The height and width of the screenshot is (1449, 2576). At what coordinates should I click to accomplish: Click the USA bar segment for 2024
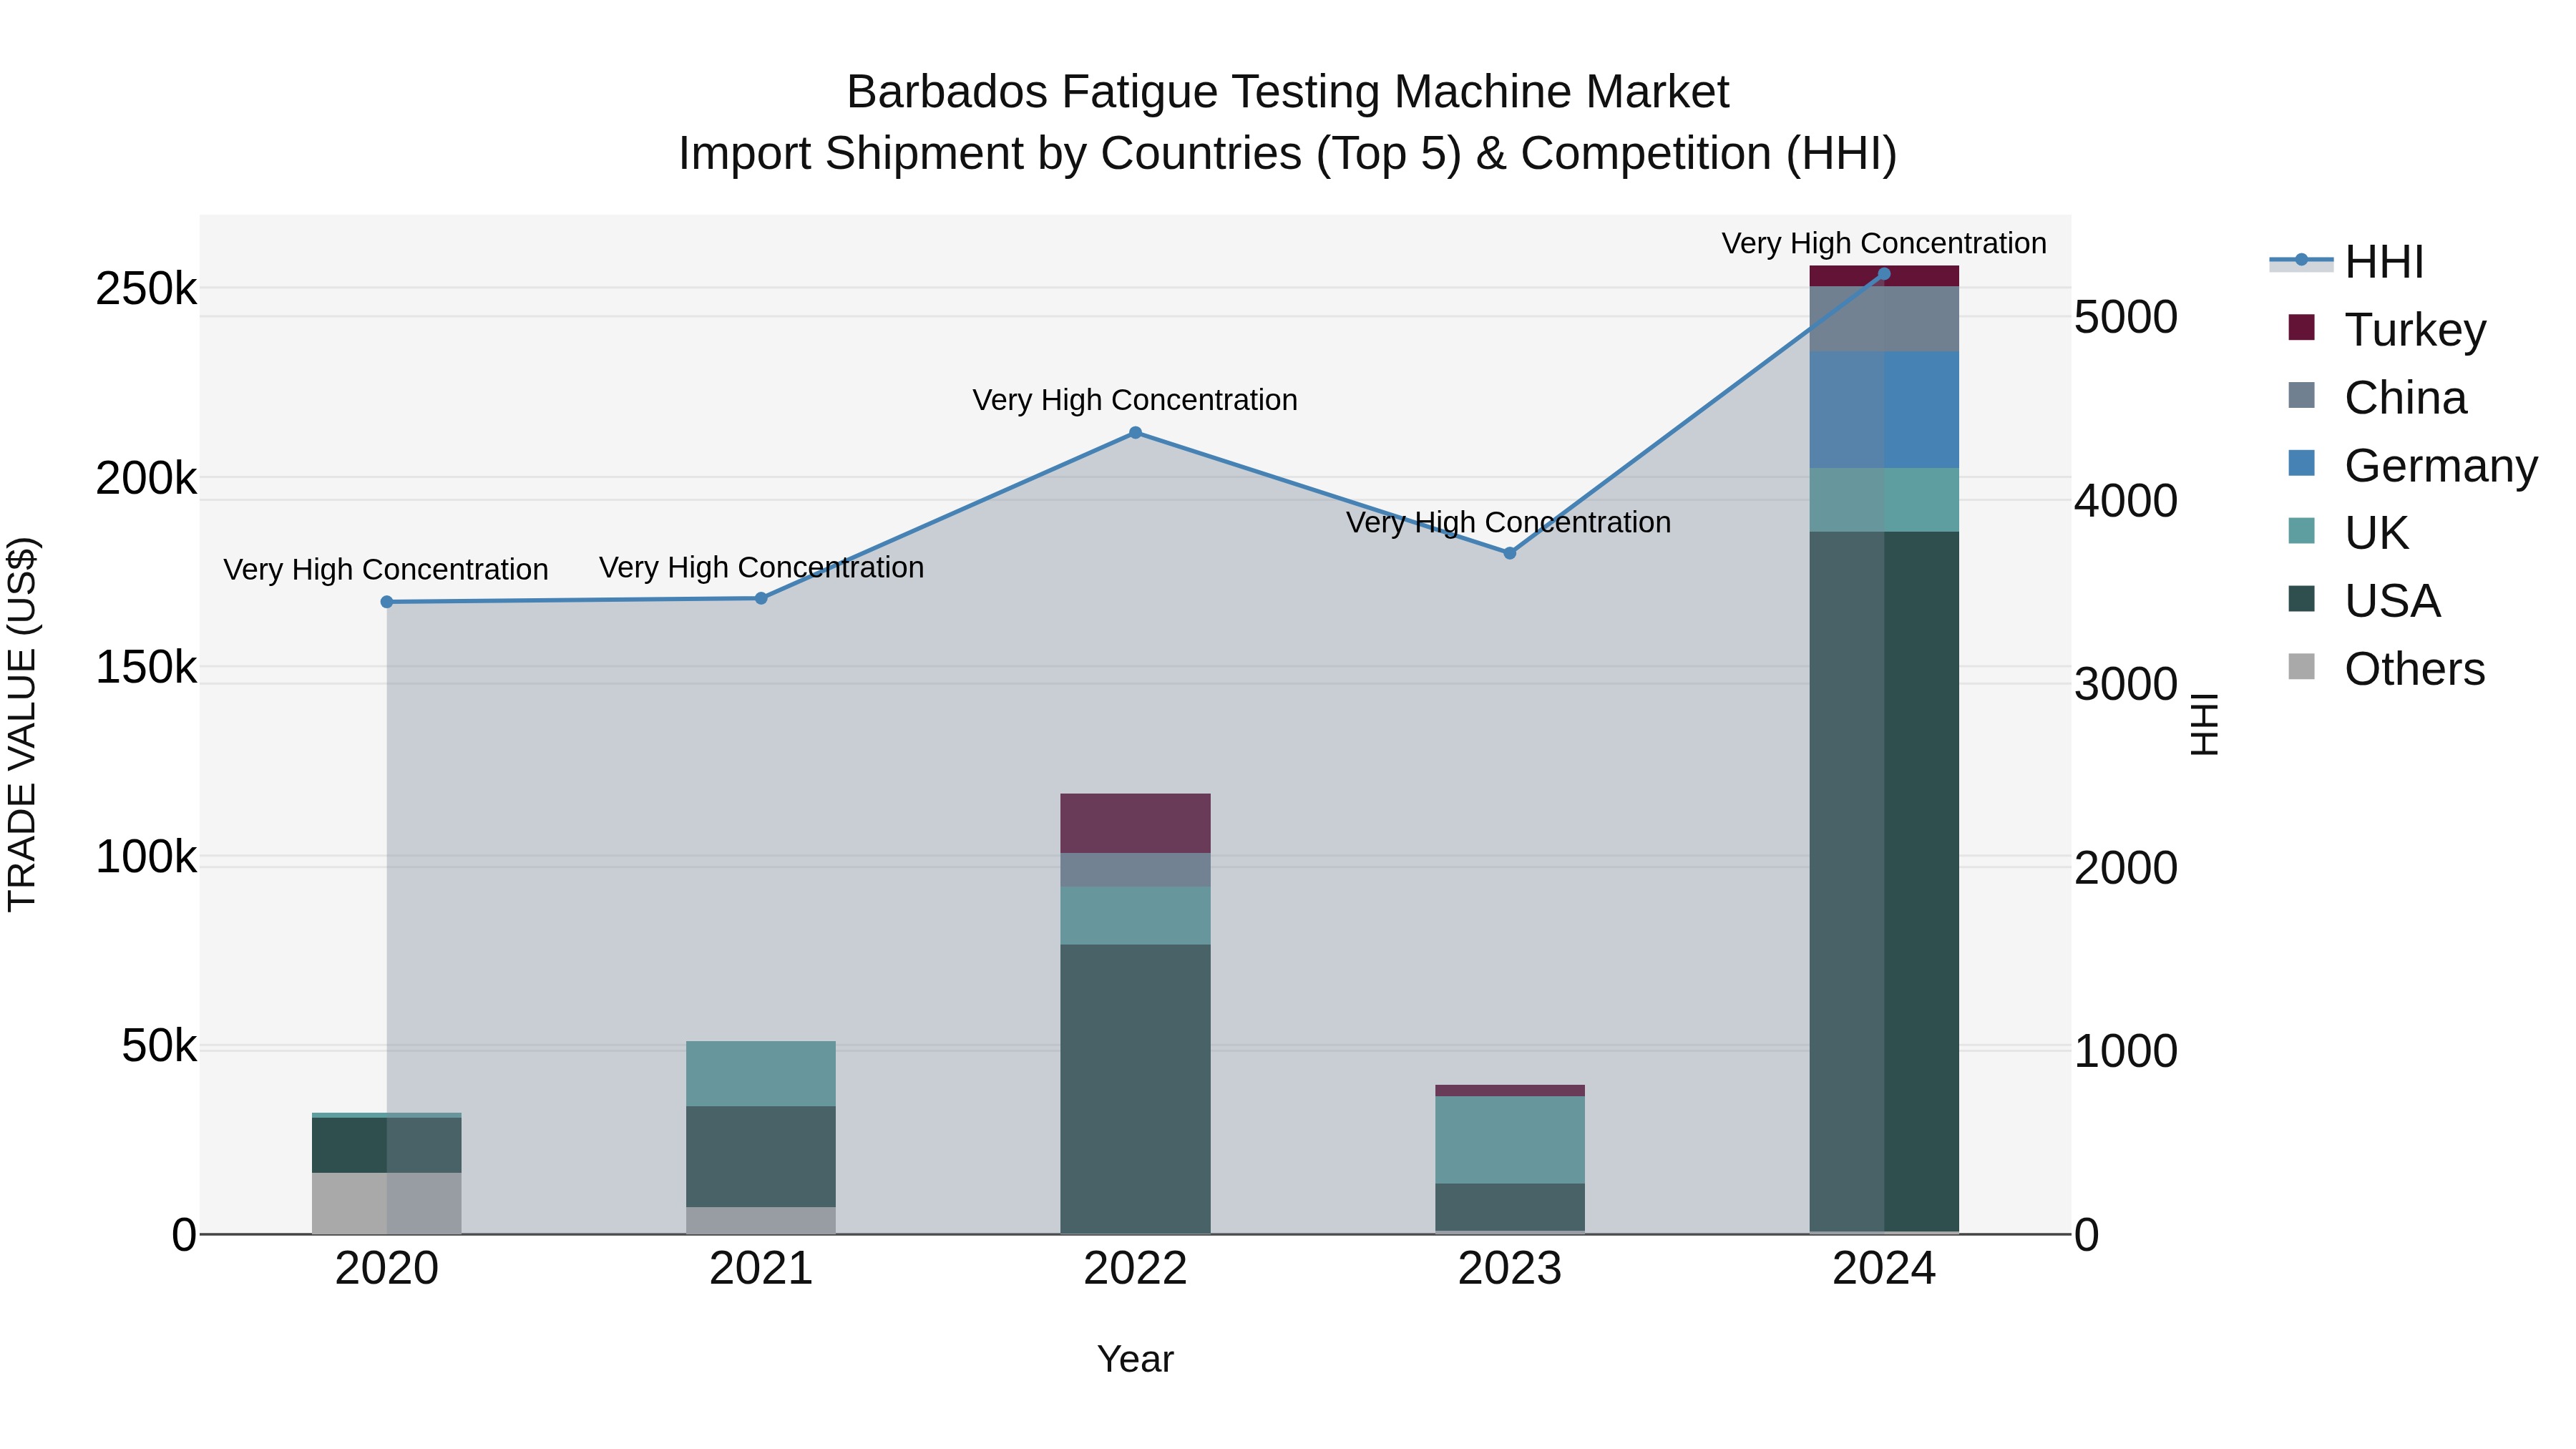1884,882
